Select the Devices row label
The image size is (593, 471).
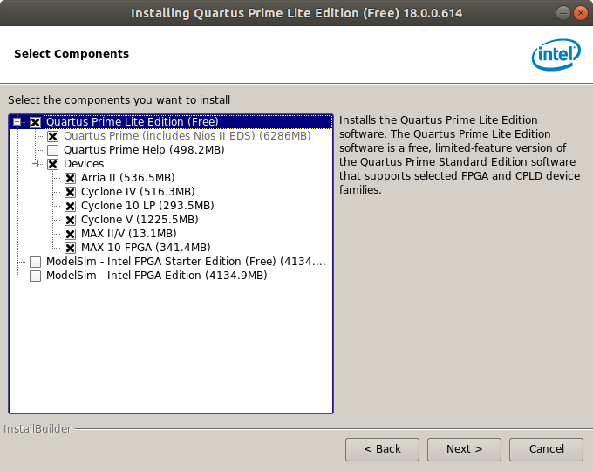(84, 164)
